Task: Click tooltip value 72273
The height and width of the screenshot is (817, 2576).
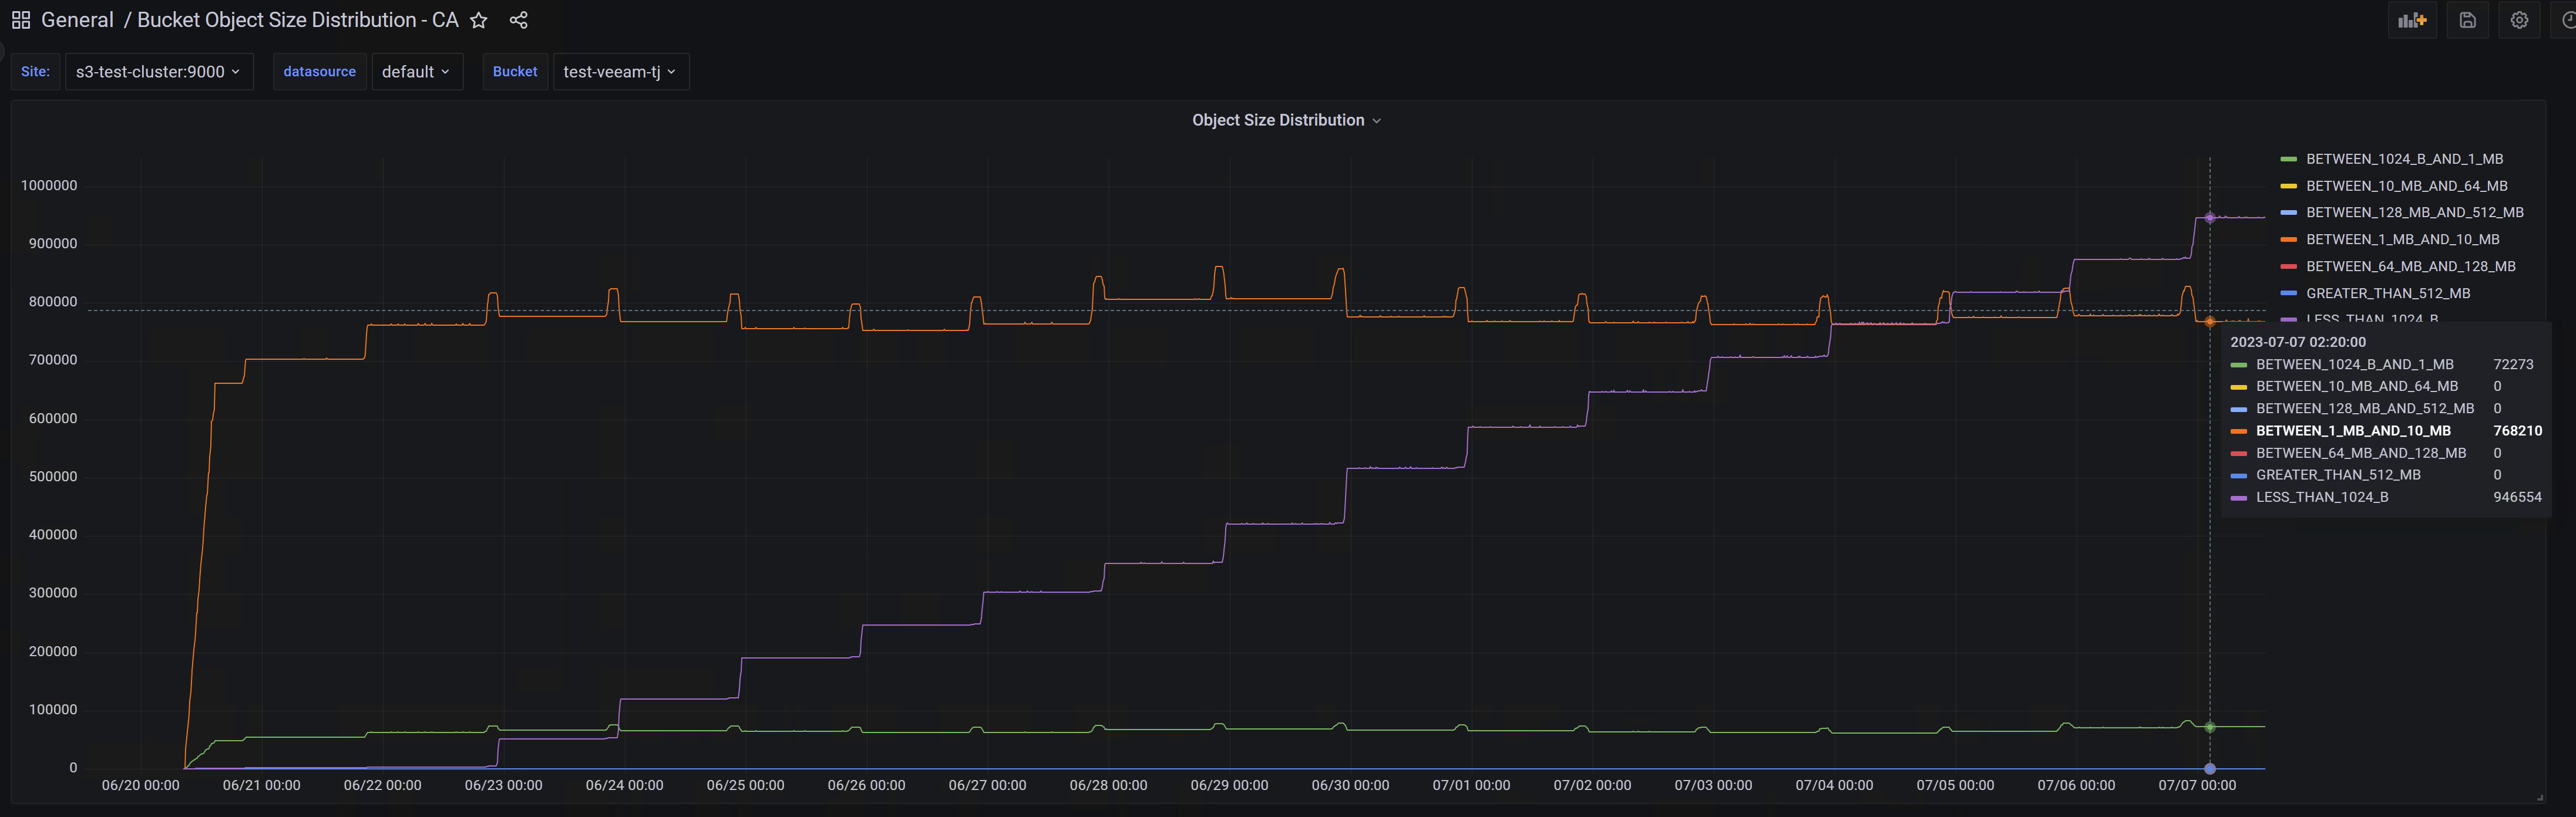Action: (2513, 364)
